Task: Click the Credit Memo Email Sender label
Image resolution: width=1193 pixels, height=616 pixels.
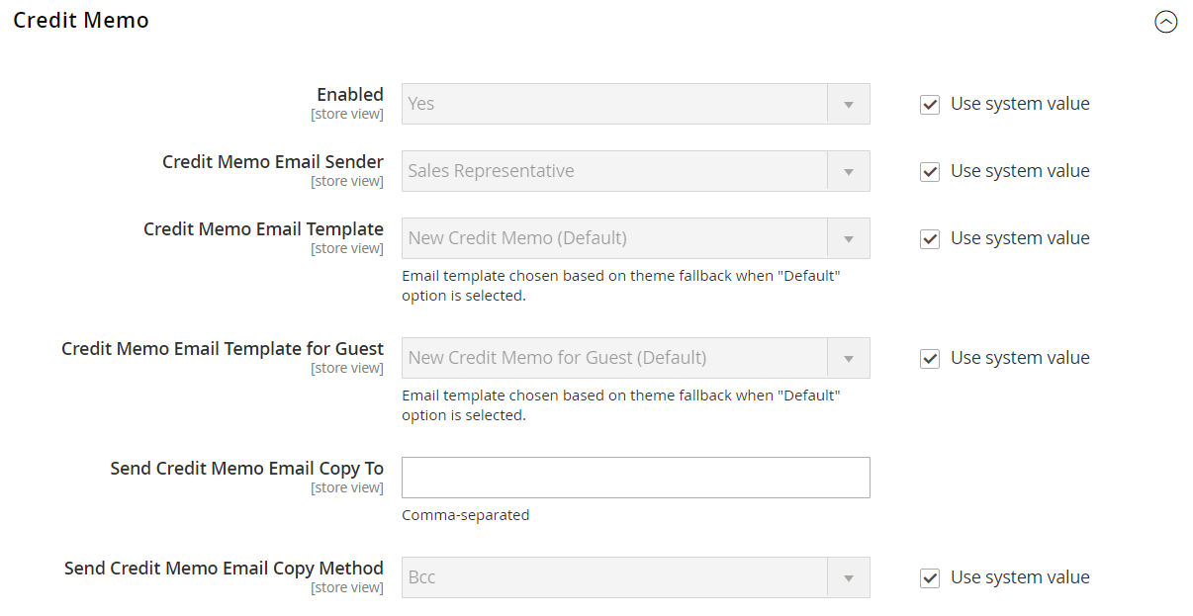Action: tap(272, 162)
